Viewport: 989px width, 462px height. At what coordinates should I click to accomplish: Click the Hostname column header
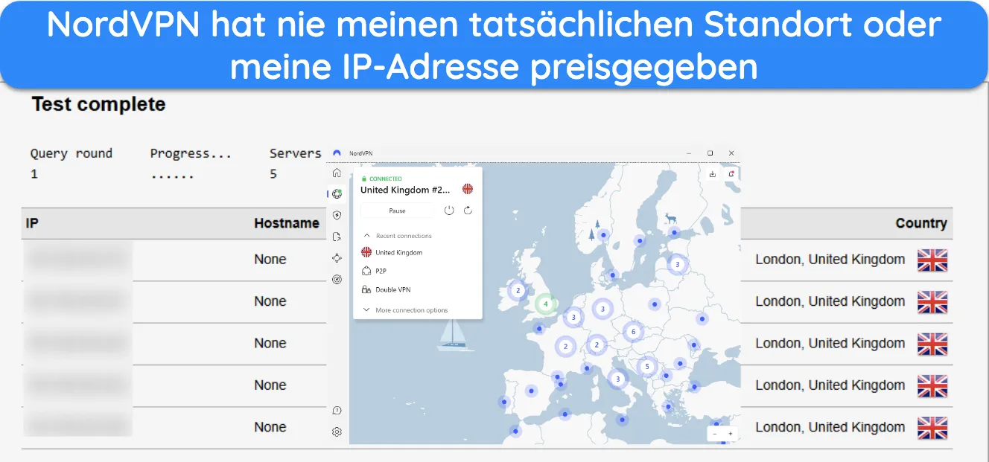click(x=287, y=223)
